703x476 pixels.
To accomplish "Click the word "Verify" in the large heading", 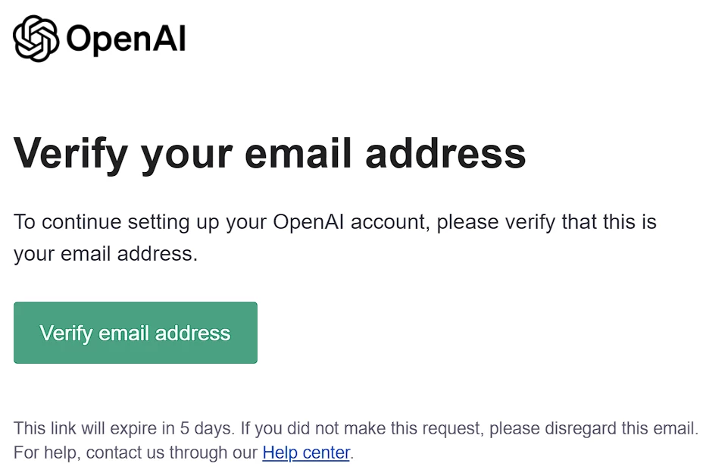I will pyautogui.click(x=71, y=155).
